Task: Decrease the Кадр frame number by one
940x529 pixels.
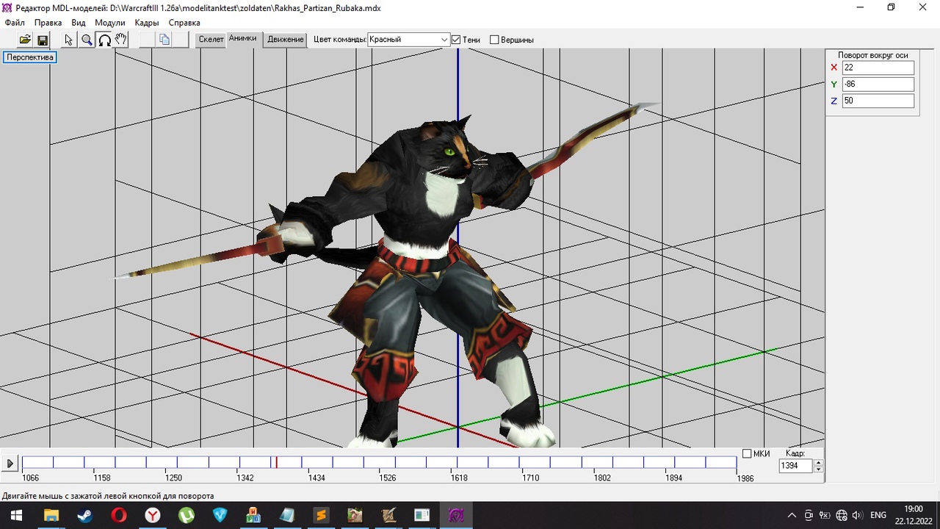Action: tap(819, 469)
